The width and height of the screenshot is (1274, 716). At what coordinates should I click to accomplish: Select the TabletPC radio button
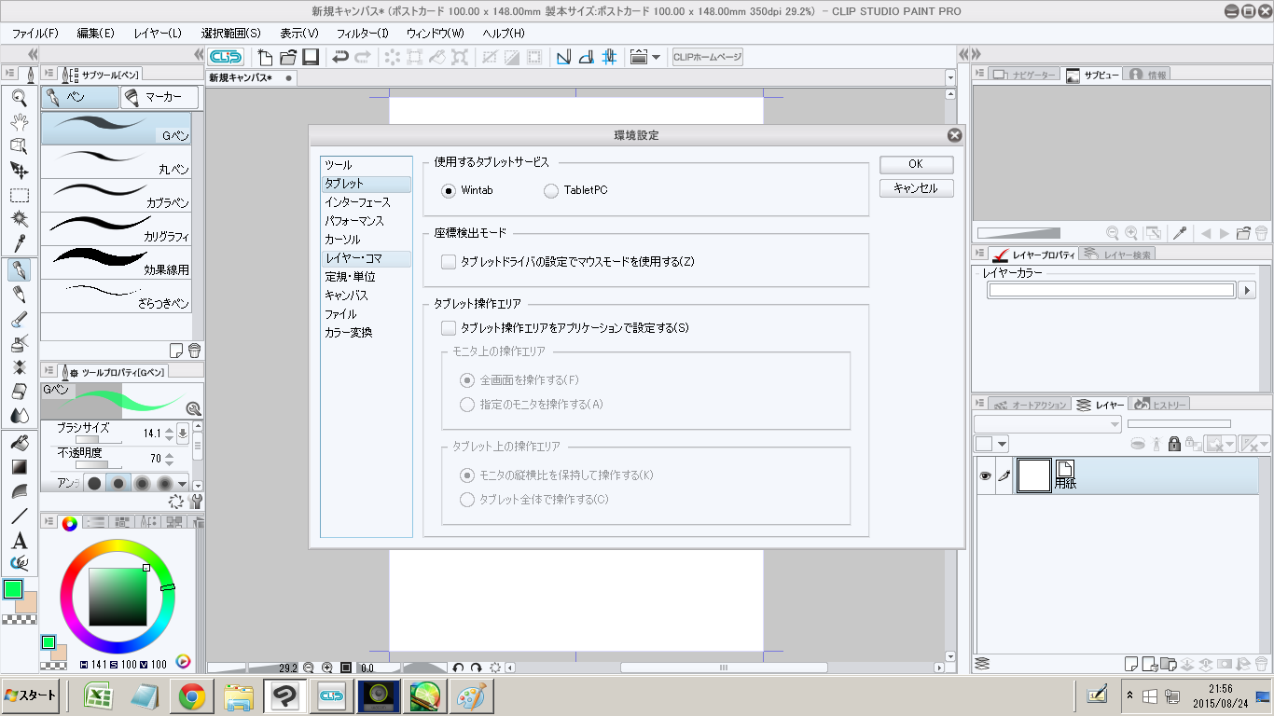point(551,191)
